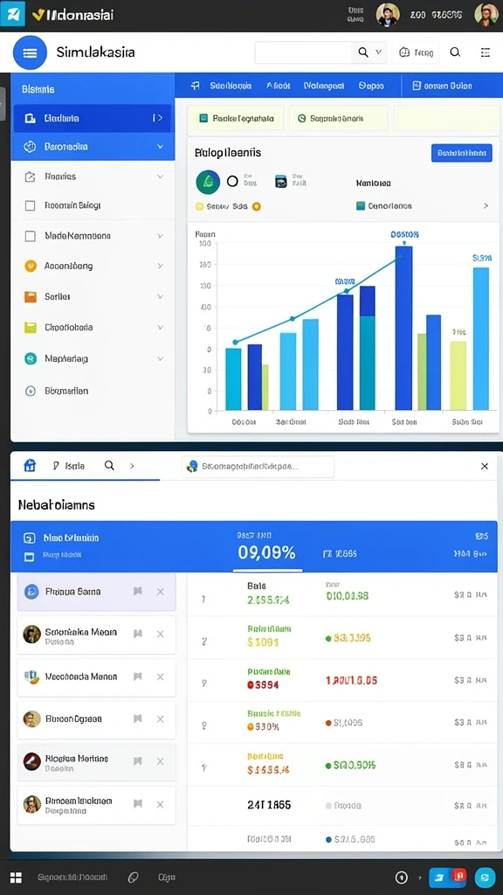Open the list menu icon at top right
The image size is (503, 895).
click(x=486, y=52)
